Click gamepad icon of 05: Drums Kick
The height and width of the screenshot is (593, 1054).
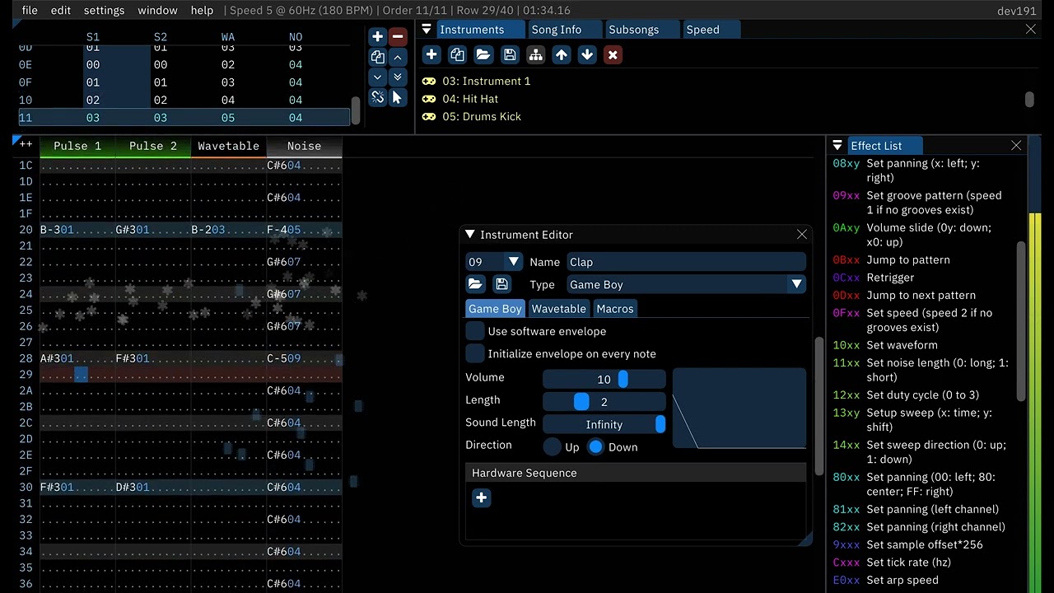point(429,117)
